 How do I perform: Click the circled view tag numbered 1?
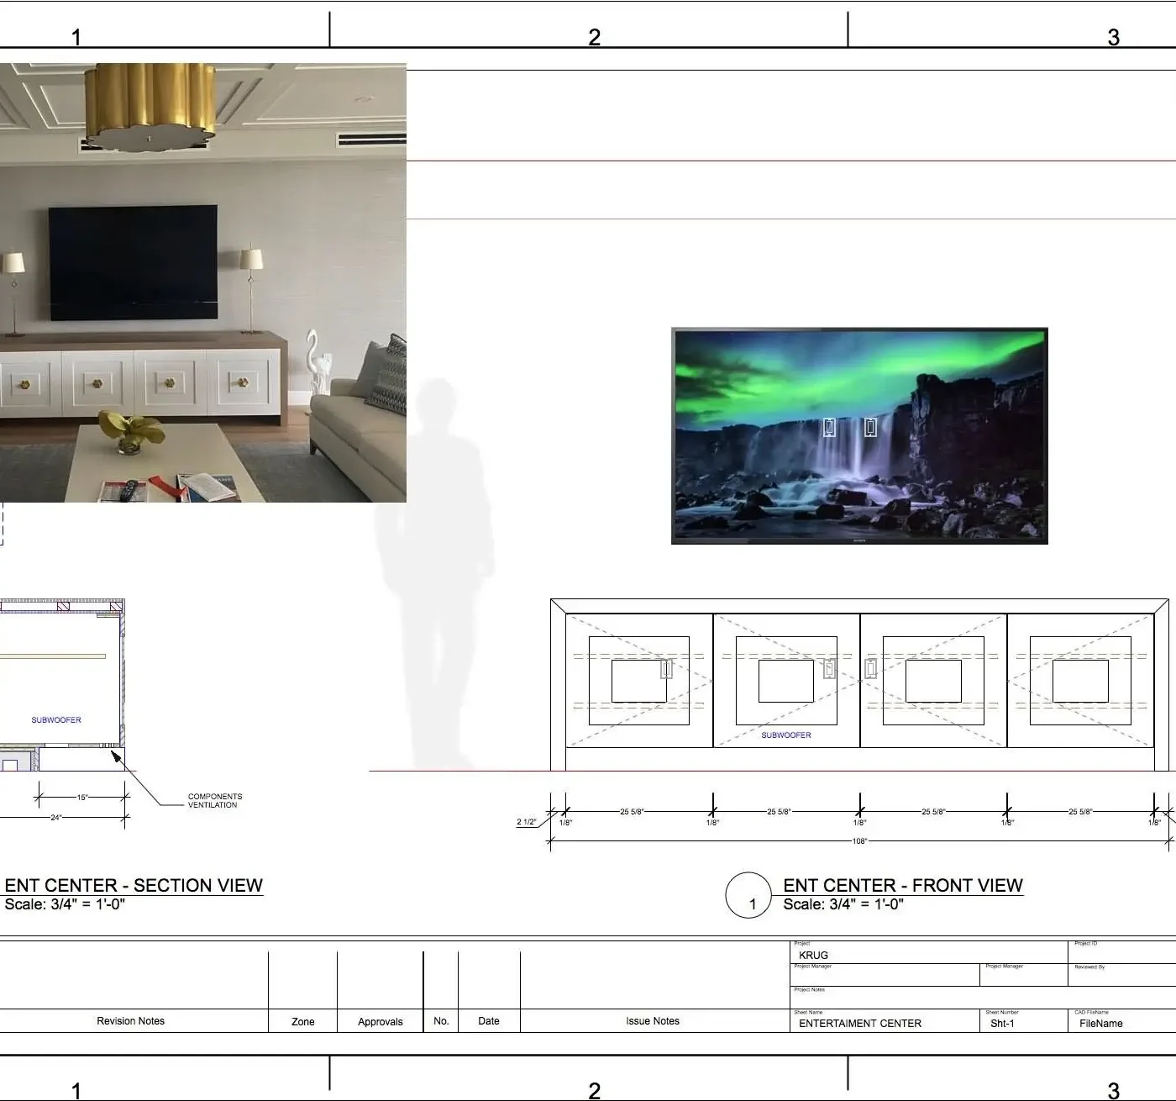pos(748,895)
